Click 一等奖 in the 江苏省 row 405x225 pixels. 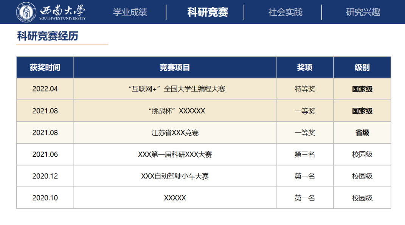pyautogui.click(x=305, y=132)
